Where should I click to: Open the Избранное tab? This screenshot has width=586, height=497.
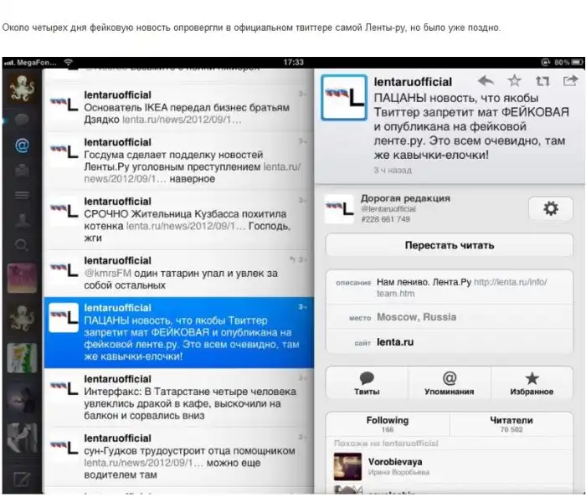pyautogui.click(x=532, y=383)
